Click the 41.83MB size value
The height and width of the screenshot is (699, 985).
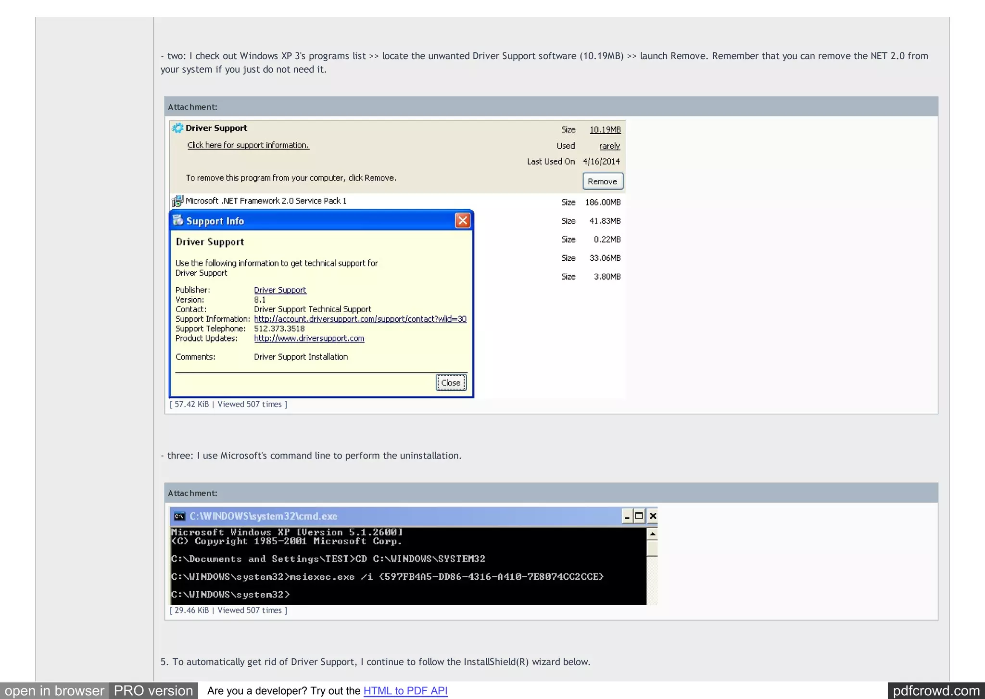[605, 221]
